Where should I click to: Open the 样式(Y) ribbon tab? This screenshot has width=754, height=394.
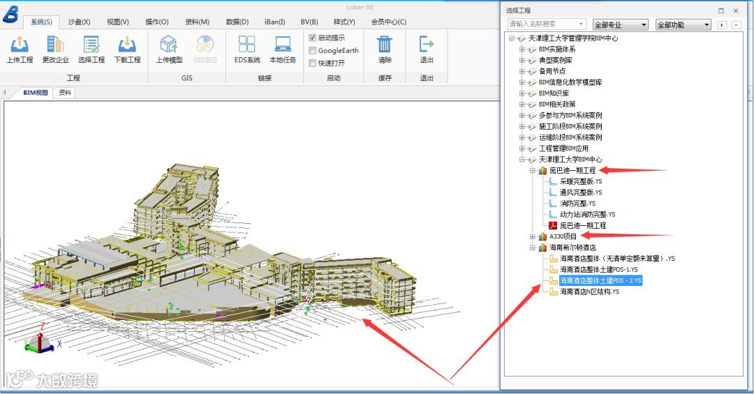click(344, 22)
